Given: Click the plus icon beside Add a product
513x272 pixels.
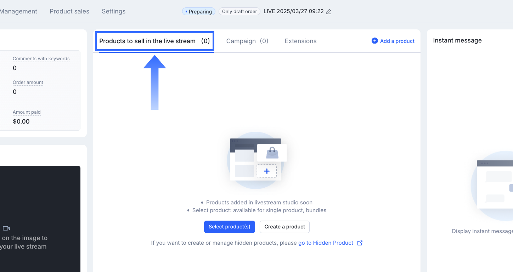Looking at the screenshot, I should point(374,41).
